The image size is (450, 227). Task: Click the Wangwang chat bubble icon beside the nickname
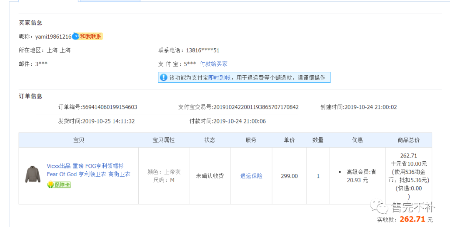pos(75,36)
